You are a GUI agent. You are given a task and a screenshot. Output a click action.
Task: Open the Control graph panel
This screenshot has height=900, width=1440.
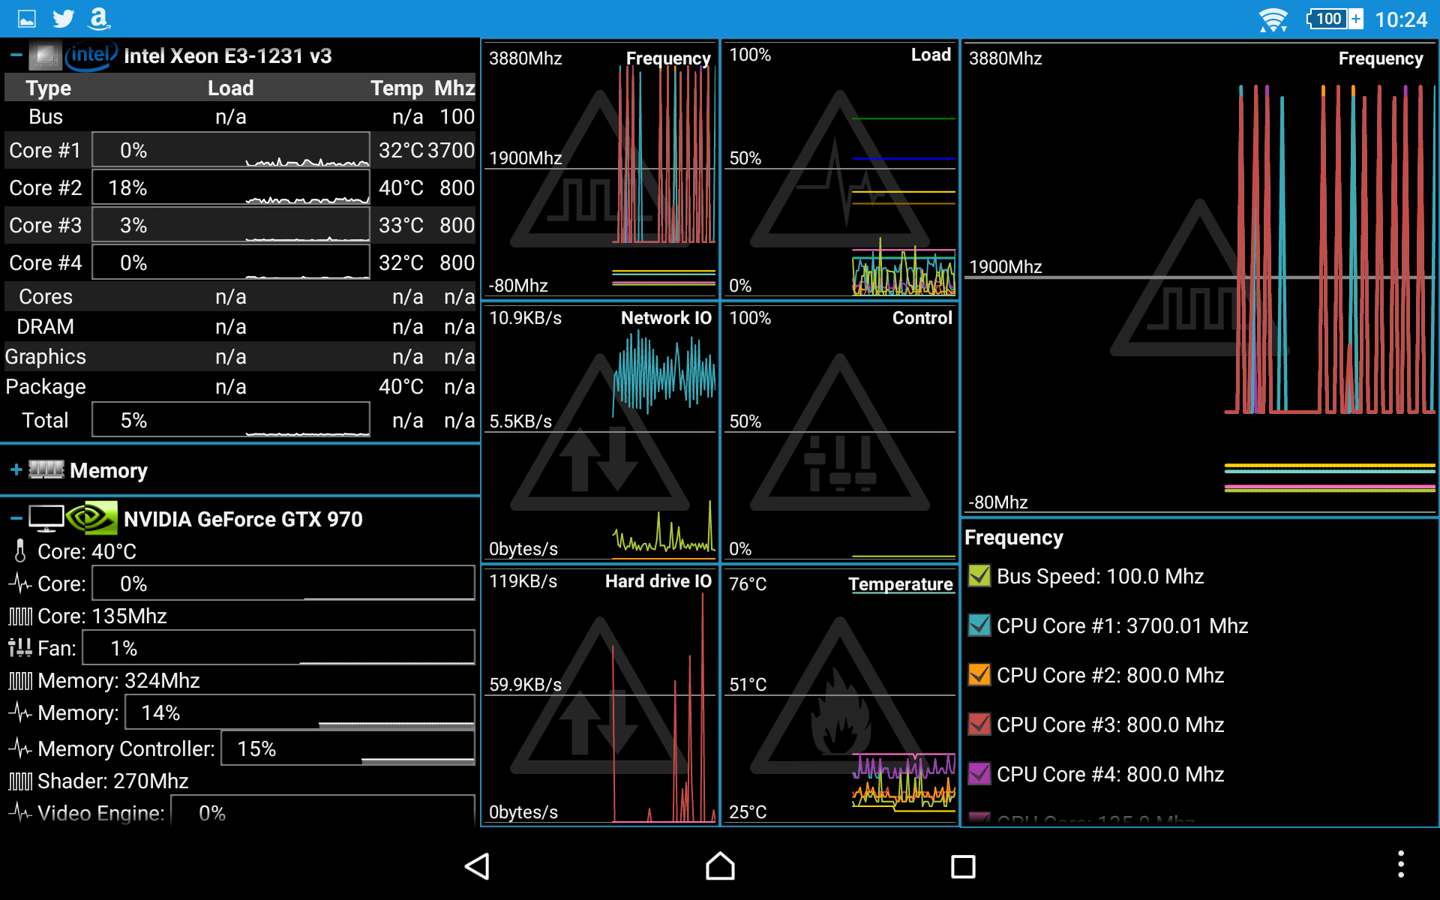[839, 432]
